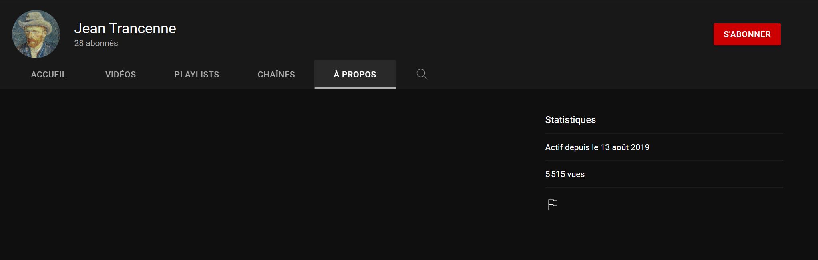This screenshot has height=260, width=818.
Task: Click the Statistiques section heading
Action: tap(571, 120)
